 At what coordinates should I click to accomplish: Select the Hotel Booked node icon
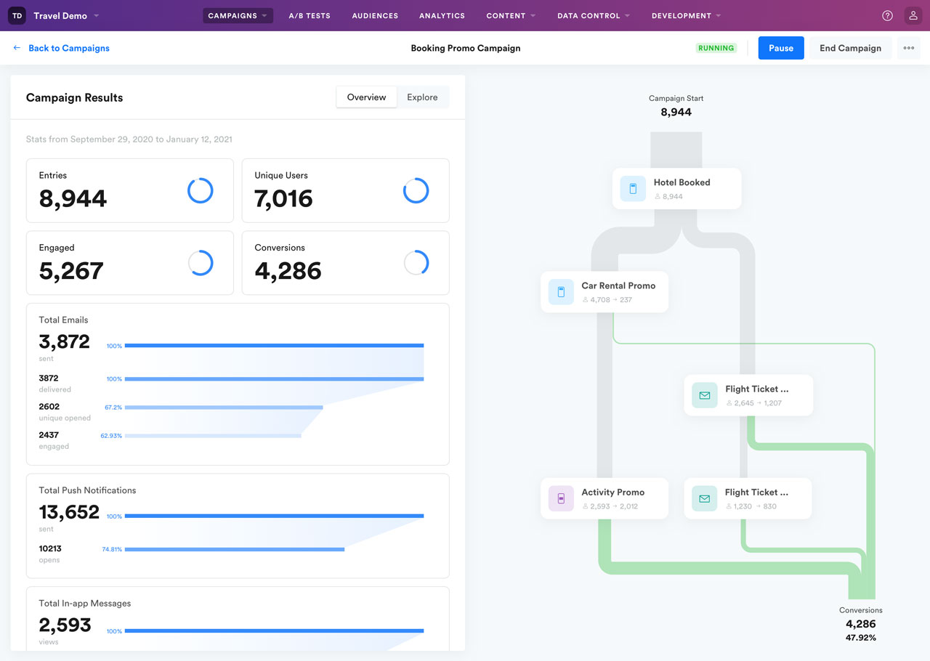(633, 189)
